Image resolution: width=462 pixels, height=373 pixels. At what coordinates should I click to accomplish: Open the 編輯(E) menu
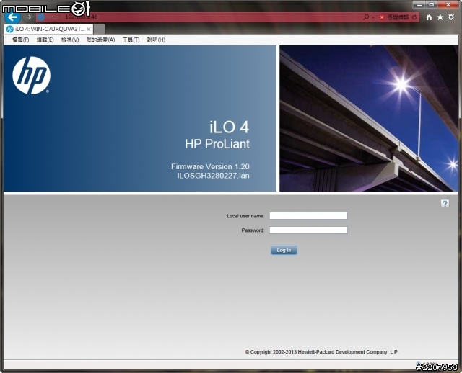pyautogui.click(x=45, y=40)
